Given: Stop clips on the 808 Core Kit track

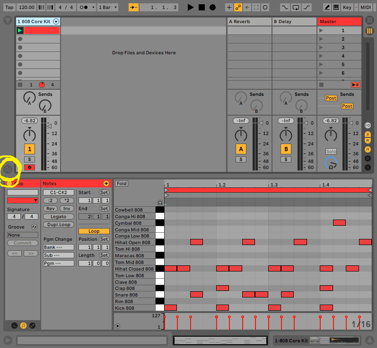Looking at the screenshot, I should pyautogui.click(x=20, y=85).
